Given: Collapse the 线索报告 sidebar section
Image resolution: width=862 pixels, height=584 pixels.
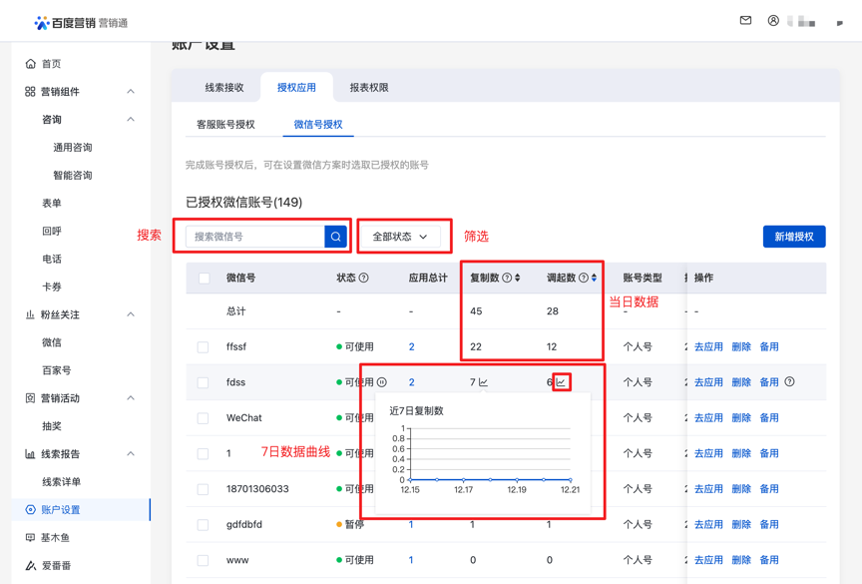Looking at the screenshot, I should pyautogui.click(x=131, y=454).
